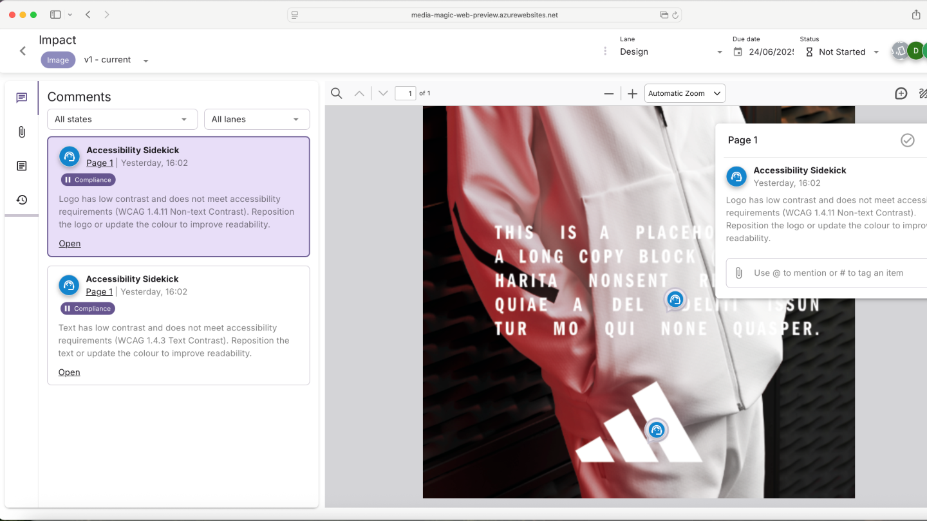Click the back arrow beside Impact title
Viewport: 927px width, 521px height.
[23, 51]
